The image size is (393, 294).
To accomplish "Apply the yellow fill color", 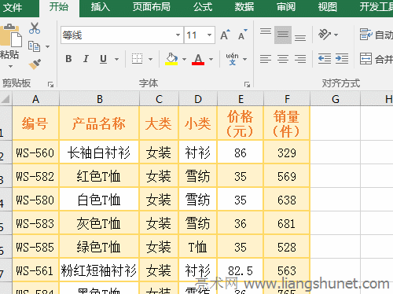I will [171, 59].
